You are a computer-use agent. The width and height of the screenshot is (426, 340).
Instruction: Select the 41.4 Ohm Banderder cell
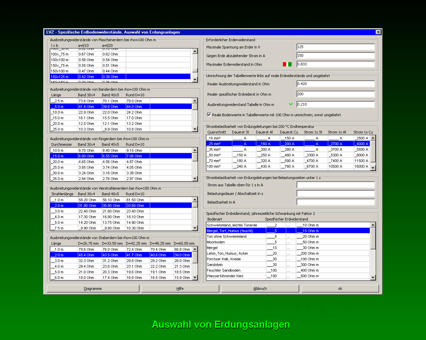pyautogui.click(x=90, y=107)
